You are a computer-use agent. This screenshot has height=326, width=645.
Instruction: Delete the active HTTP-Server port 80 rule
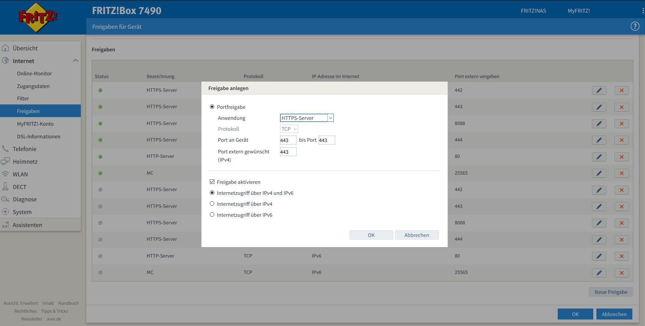click(621, 157)
